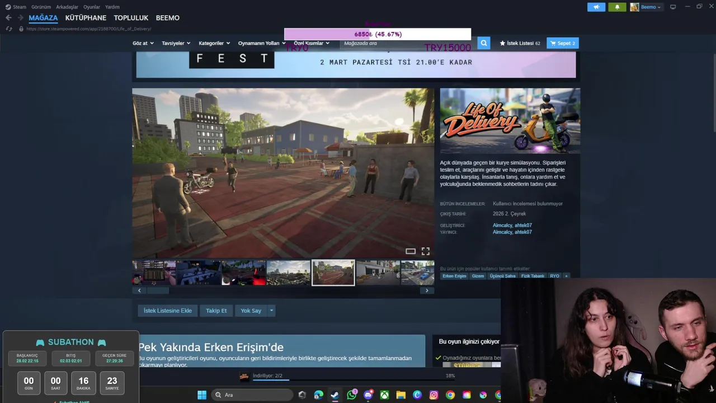Reload the store page
This screenshot has height=403, width=716.
9,29
